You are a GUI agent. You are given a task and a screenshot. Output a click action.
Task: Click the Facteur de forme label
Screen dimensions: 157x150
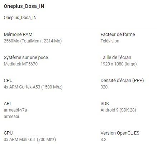[118, 35]
